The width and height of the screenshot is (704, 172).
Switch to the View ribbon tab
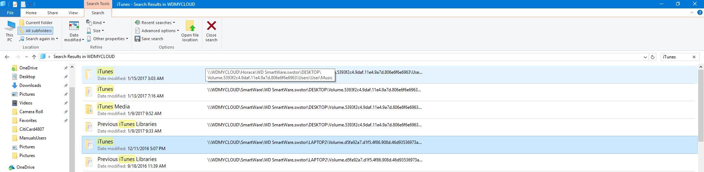coord(73,13)
